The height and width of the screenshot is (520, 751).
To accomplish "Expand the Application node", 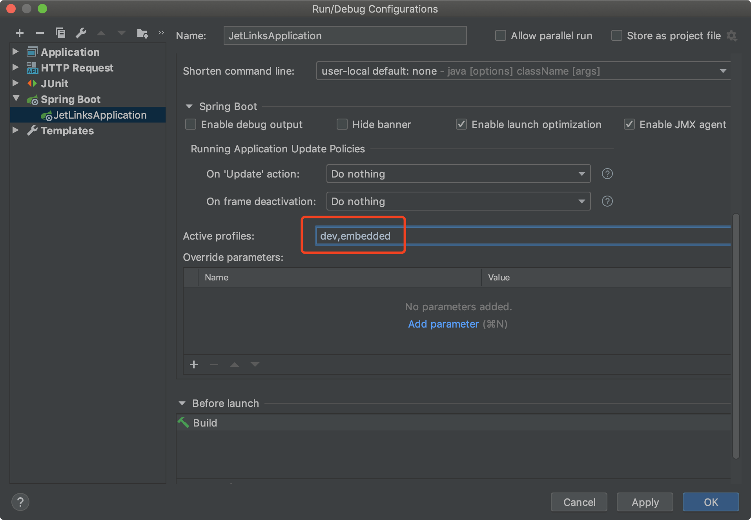I will point(16,51).
